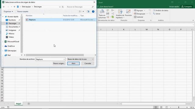Refresh the Descargas folder view
The image size is (195, 109).
pos(63,7)
